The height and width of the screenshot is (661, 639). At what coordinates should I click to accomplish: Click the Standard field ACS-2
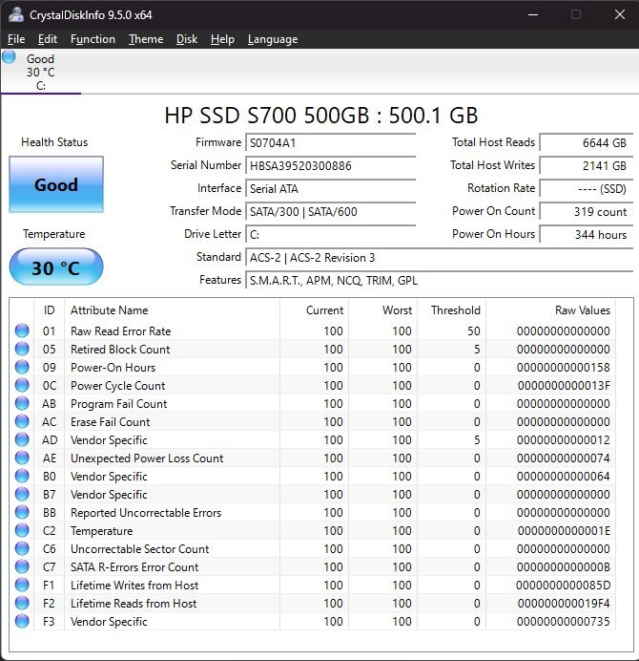point(440,257)
